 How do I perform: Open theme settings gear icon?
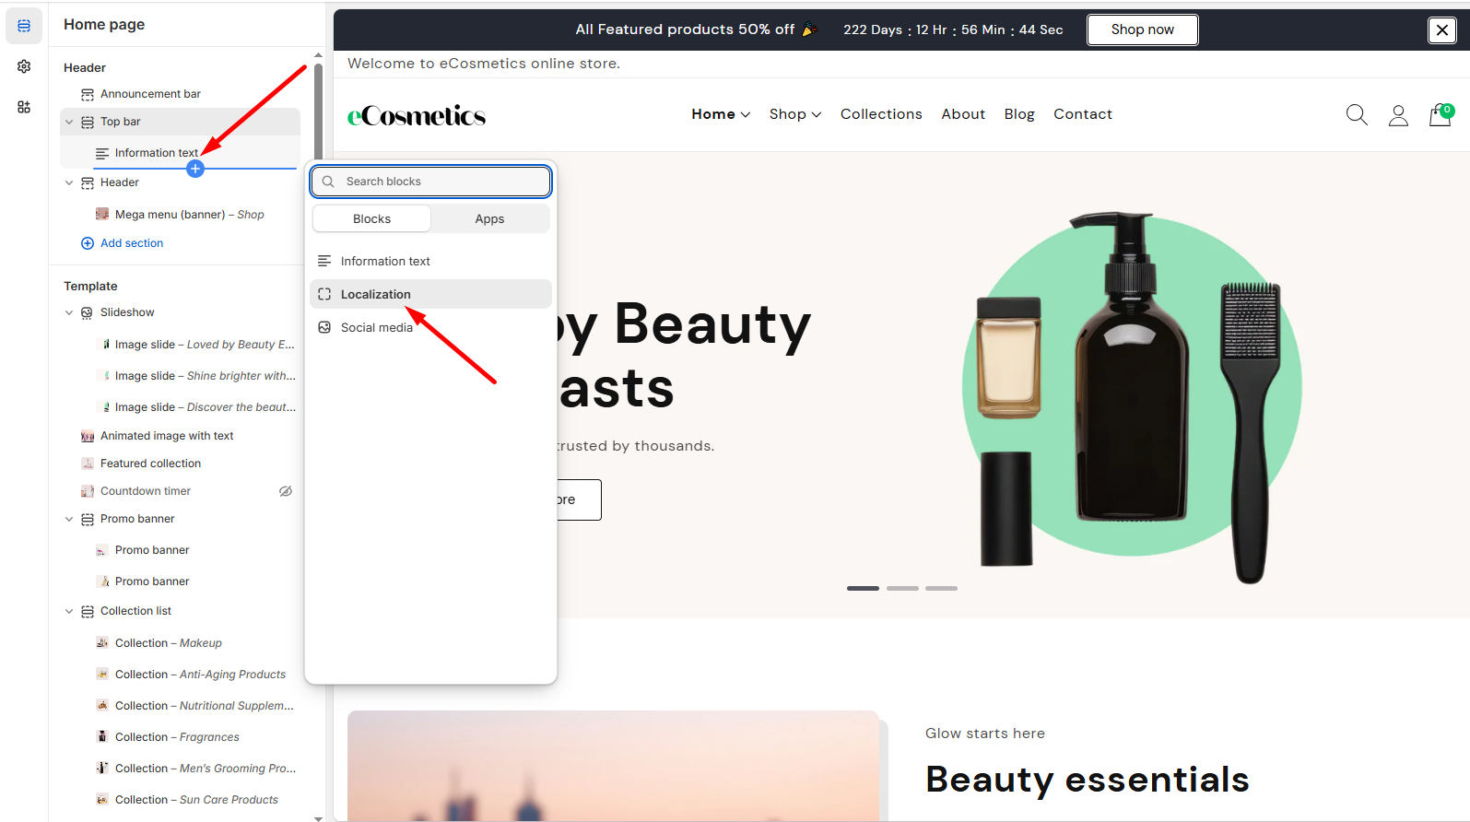24,66
